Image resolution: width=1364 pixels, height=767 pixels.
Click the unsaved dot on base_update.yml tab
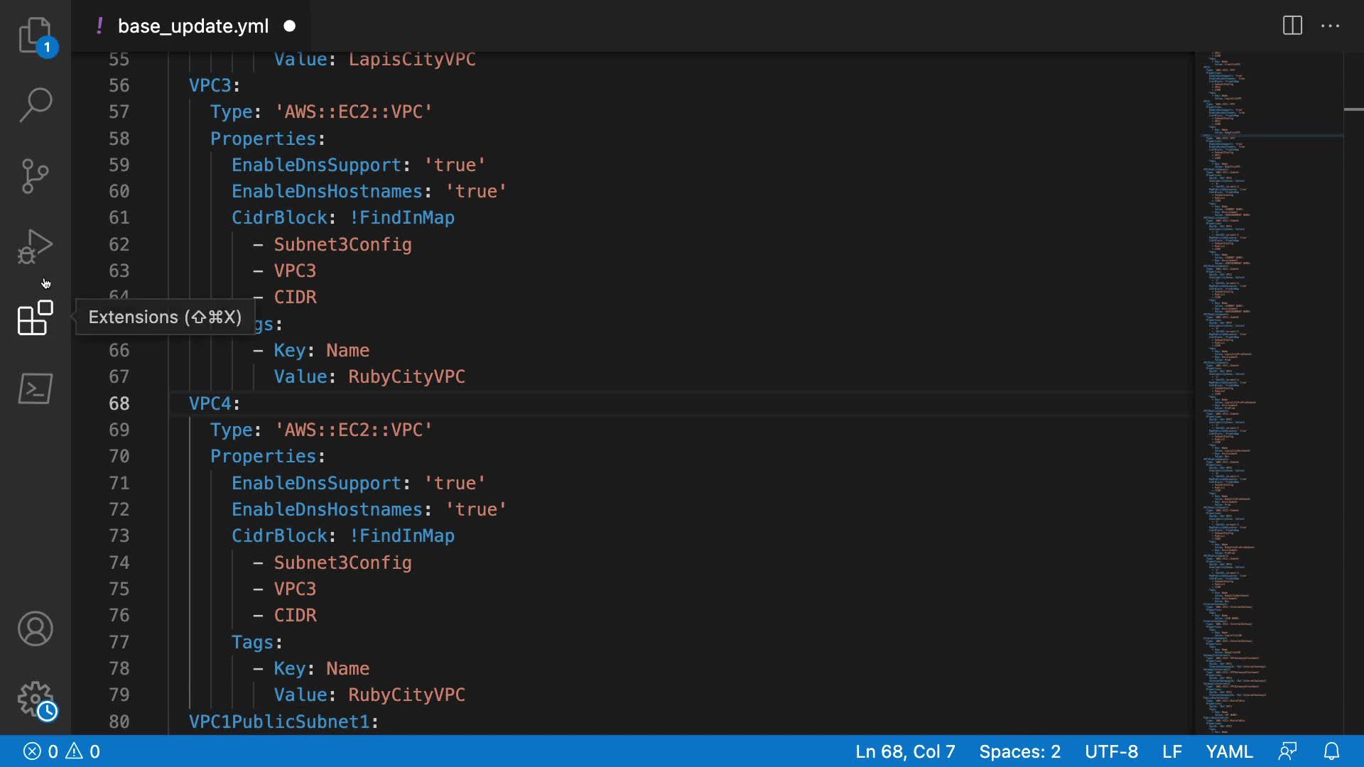point(290,26)
